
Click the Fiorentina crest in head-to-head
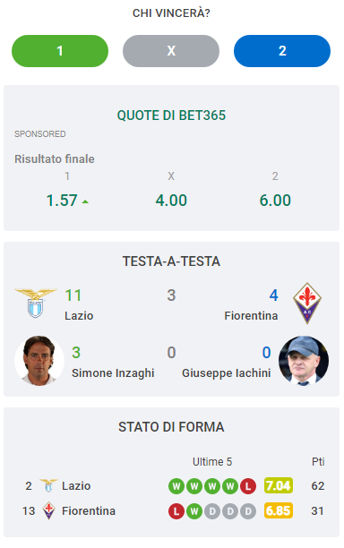click(x=307, y=303)
